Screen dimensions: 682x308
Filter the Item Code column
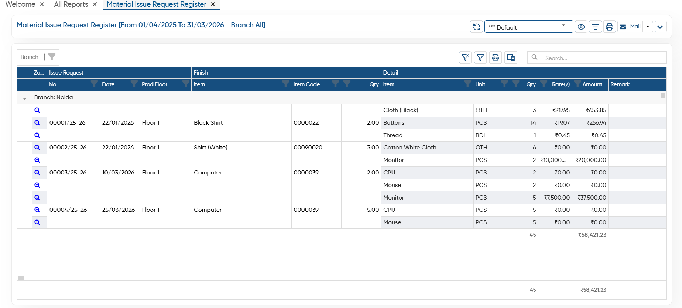[x=336, y=84]
